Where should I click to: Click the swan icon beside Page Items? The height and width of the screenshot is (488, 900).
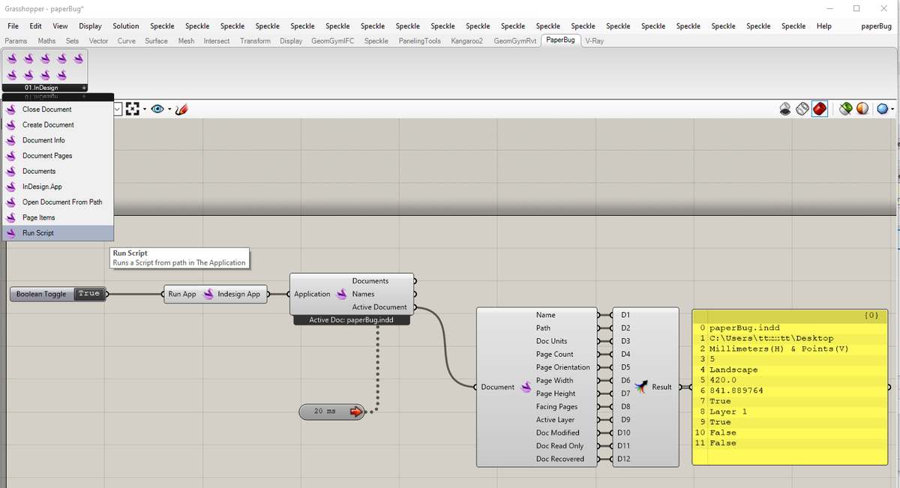coord(11,217)
